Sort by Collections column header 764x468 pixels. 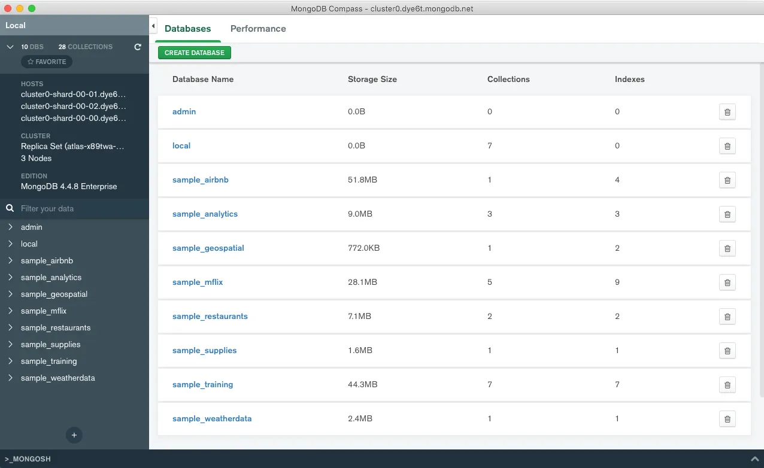[508, 79]
